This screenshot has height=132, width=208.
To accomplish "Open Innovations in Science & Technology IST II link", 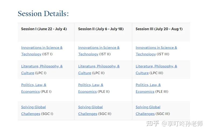I will (99, 48).
